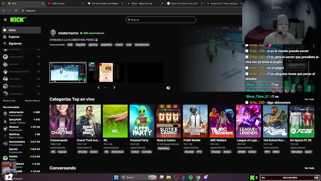Open the hamburger menu beside Kick logo
Viewport: 321px width, 181px height.
coord(5,20)
